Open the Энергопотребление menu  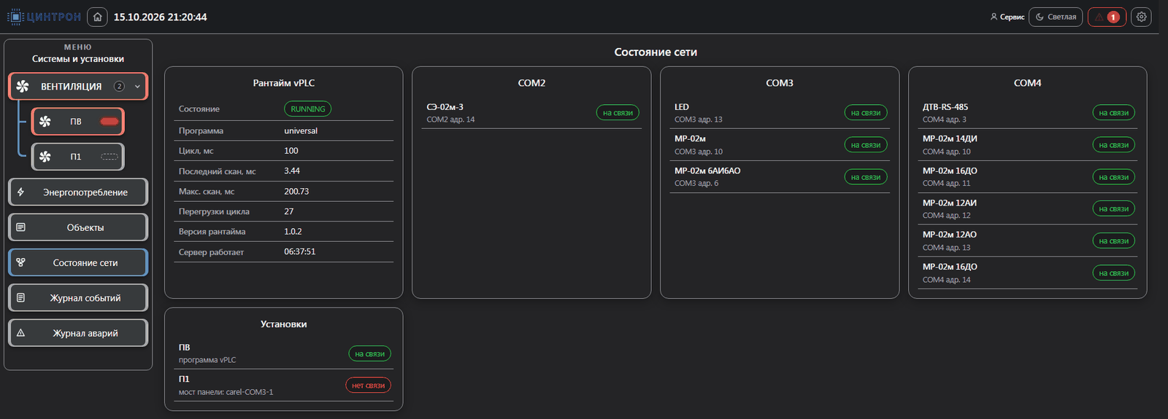(78, 192)
